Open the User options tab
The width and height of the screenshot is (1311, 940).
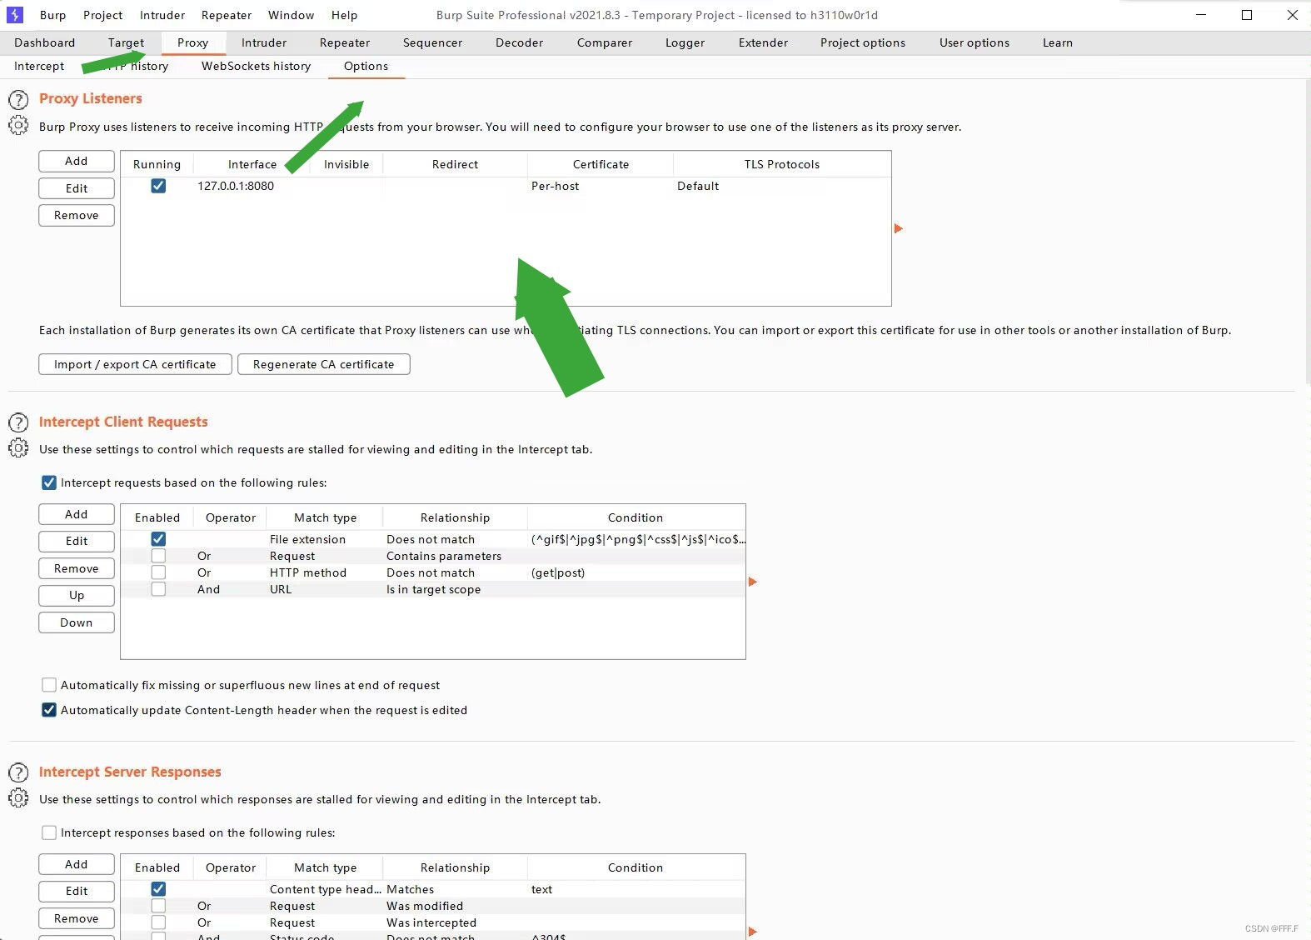click(x=975, y=42)
